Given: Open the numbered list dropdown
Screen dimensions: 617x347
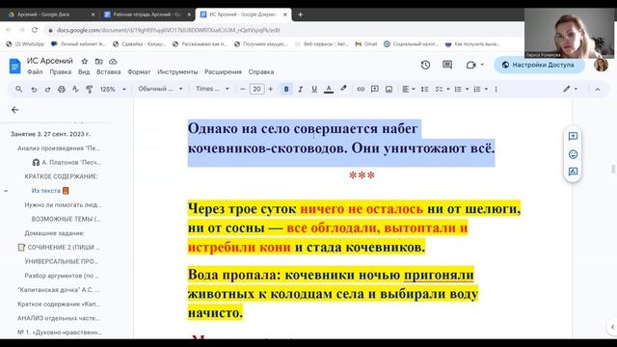Looking at the screenshot, I should click(480, 90).
